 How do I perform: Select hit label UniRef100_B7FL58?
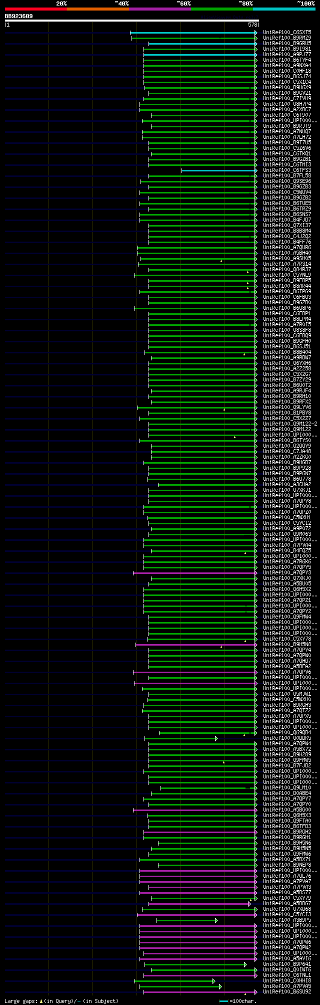point(287,176)
